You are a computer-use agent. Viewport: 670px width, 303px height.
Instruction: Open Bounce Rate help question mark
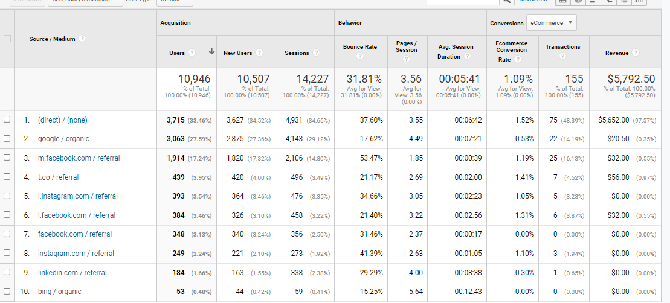tap(360, 56)
